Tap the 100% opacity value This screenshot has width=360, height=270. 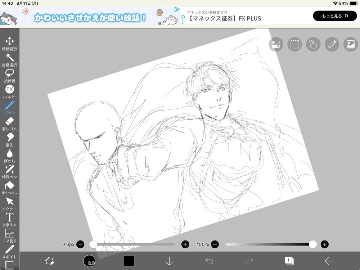[x=203, y=244]
